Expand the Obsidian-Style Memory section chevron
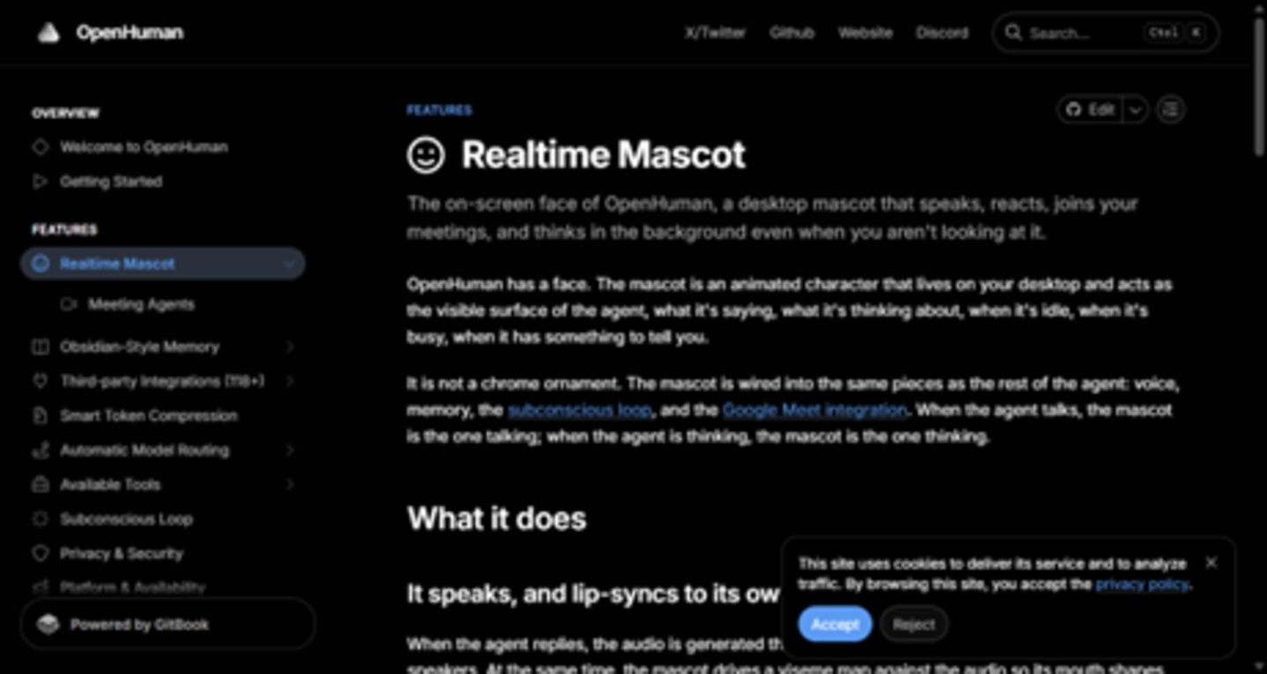 pyautogui.click(x=289, y=346)
